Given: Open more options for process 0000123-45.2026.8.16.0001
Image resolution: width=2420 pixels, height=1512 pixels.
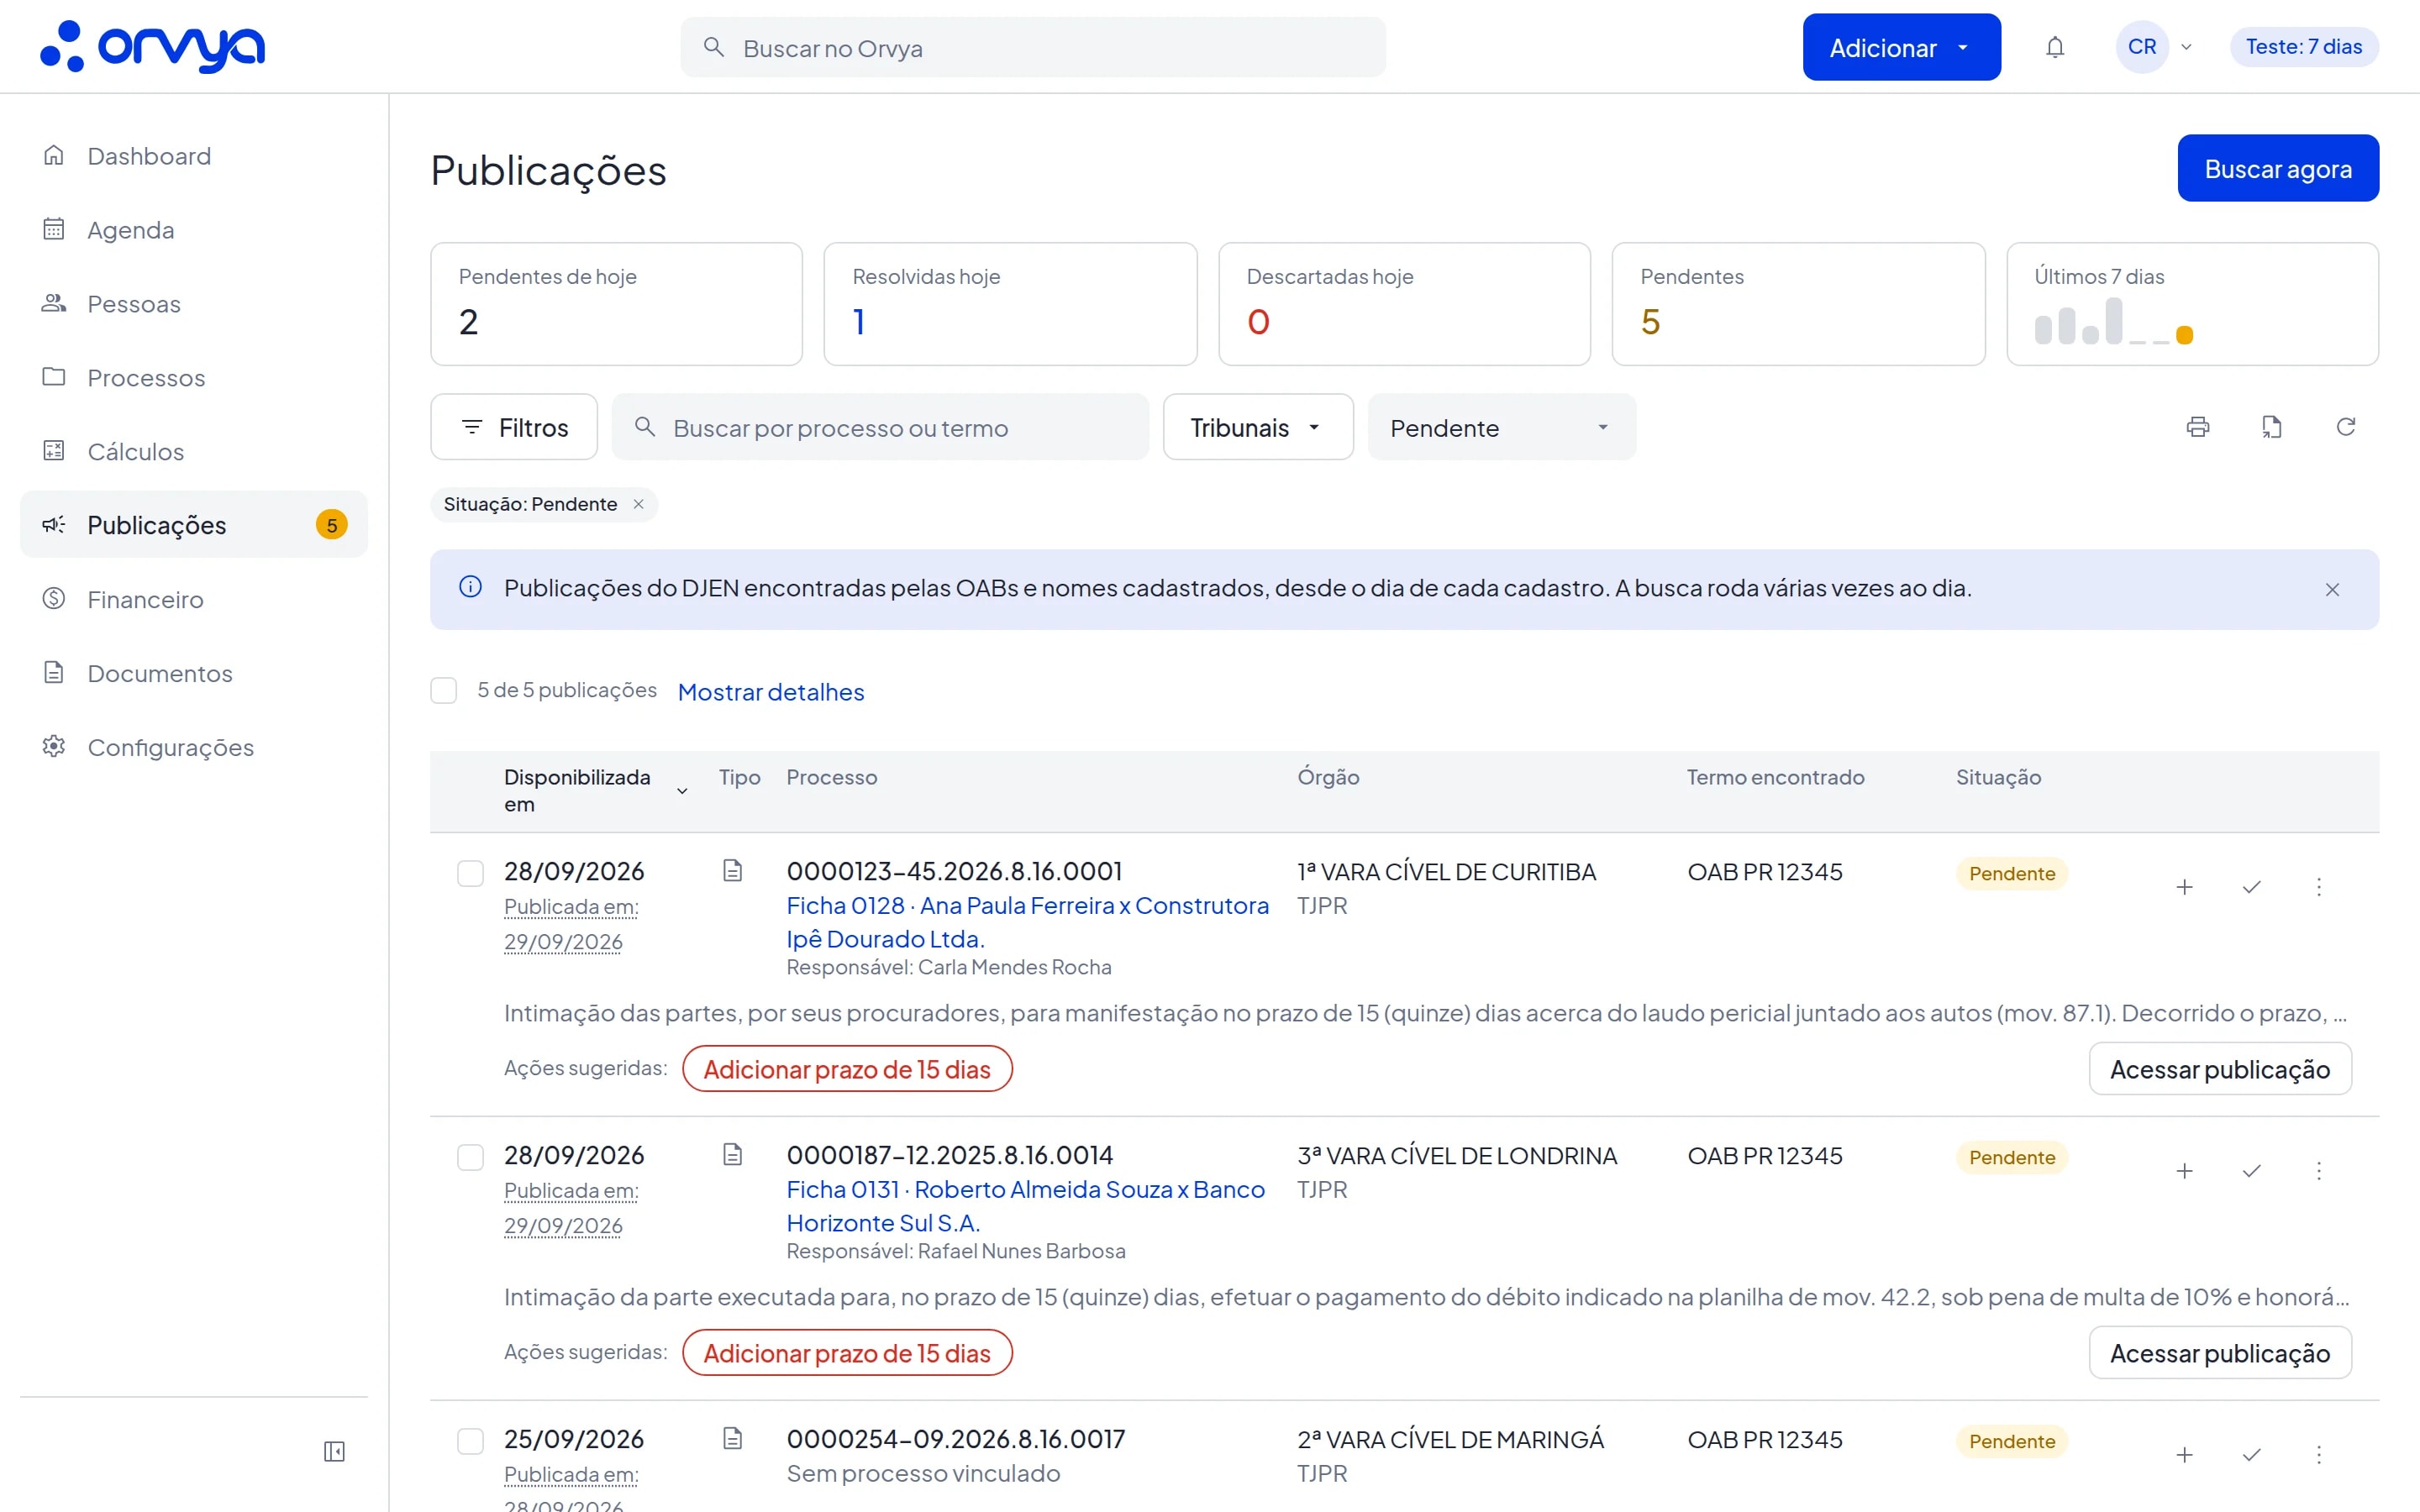Looking at the screenshot, I should [x=2319, y=887].
